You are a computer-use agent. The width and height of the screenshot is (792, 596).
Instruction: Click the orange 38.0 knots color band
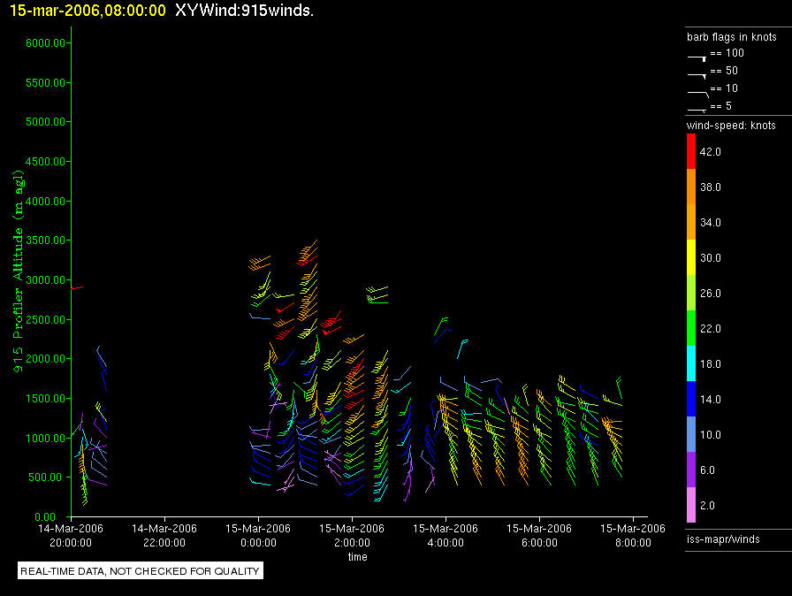point(691,187)
